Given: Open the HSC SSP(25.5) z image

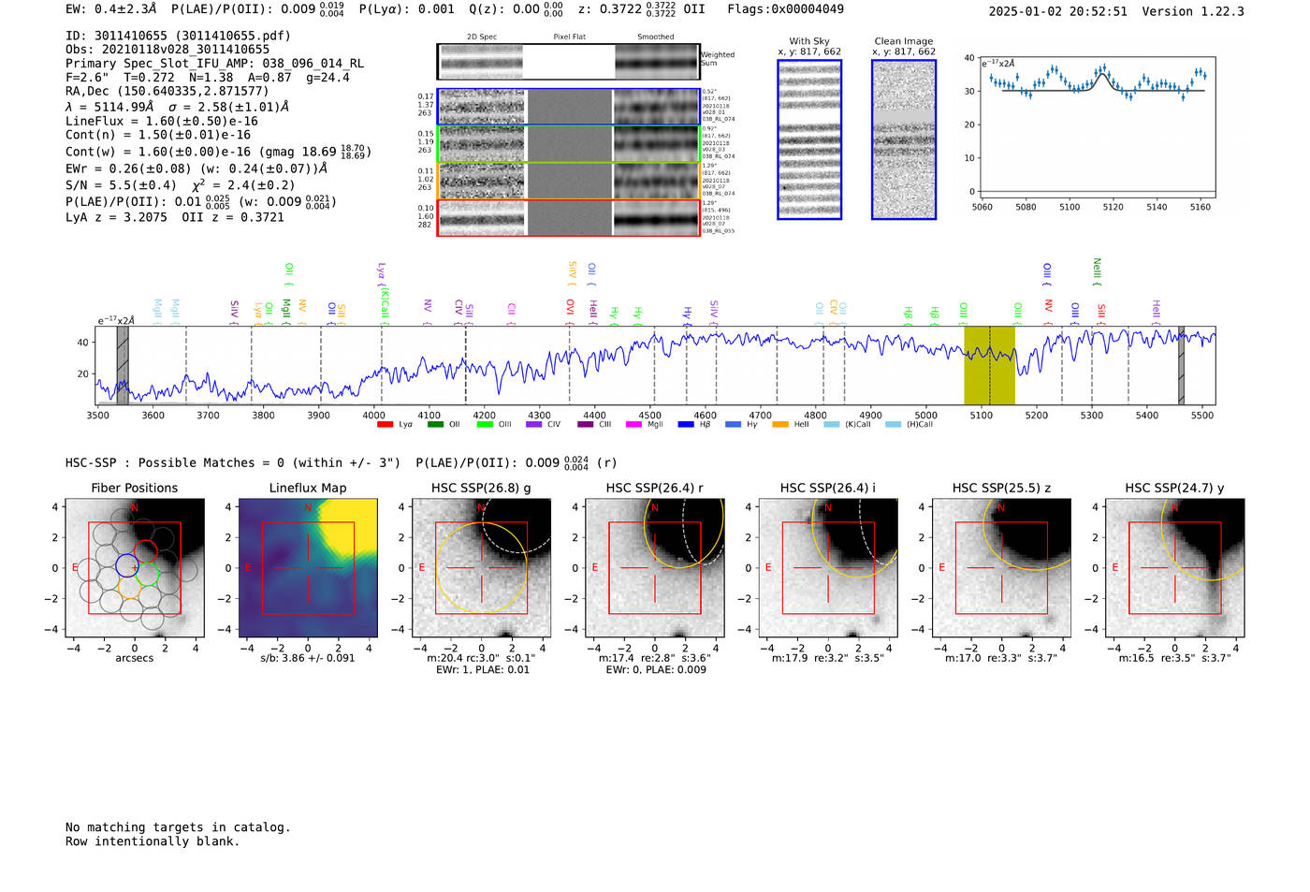Looking at the screenshot, I should click(x=1001, y=568).
